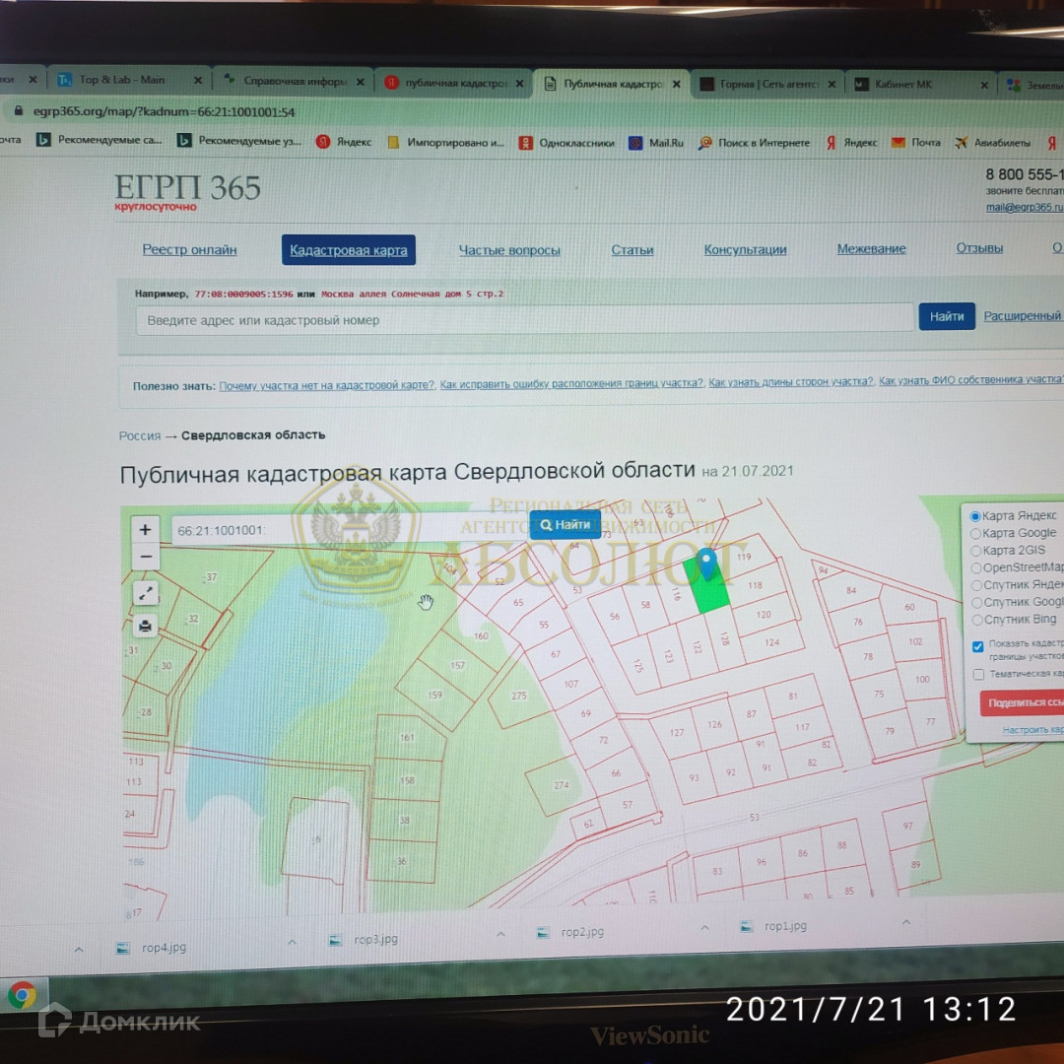Viewport: 1064px width, 1064px height.
Task: Click the map cadastral number search field
Action: tap(350, 529)
